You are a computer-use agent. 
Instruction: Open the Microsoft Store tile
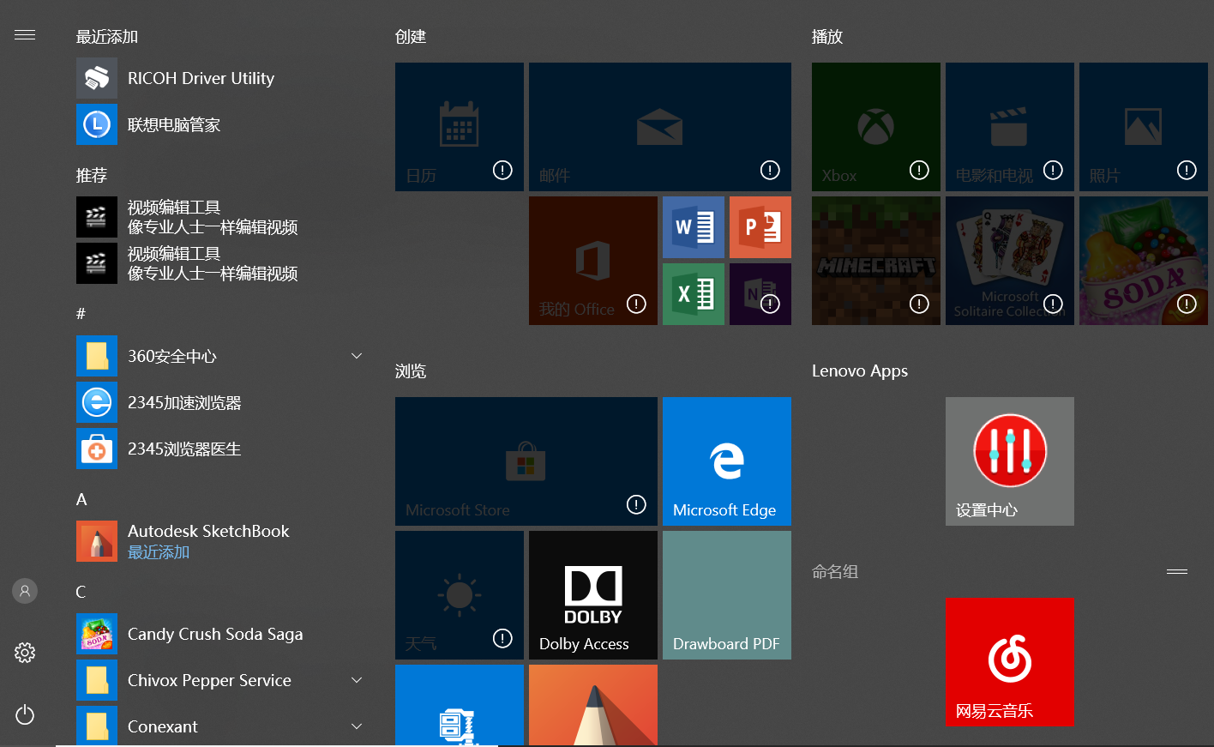click(x=526, y=461)
